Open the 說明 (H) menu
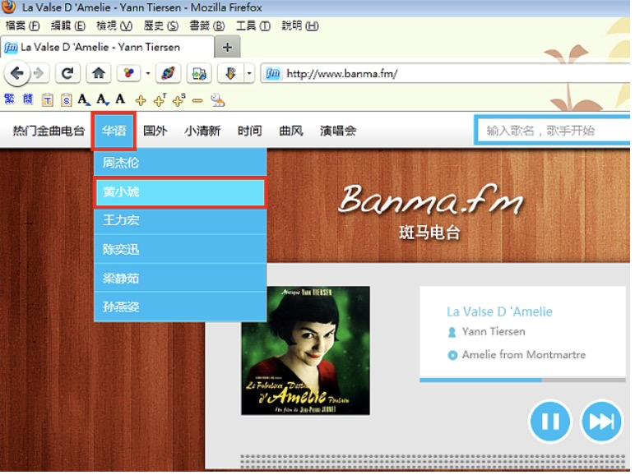 click(x=300, y=26)
